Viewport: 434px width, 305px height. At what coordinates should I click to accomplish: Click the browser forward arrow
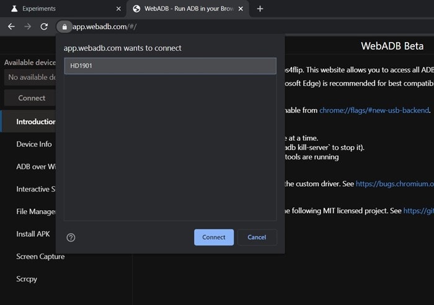tap(28, 27)
